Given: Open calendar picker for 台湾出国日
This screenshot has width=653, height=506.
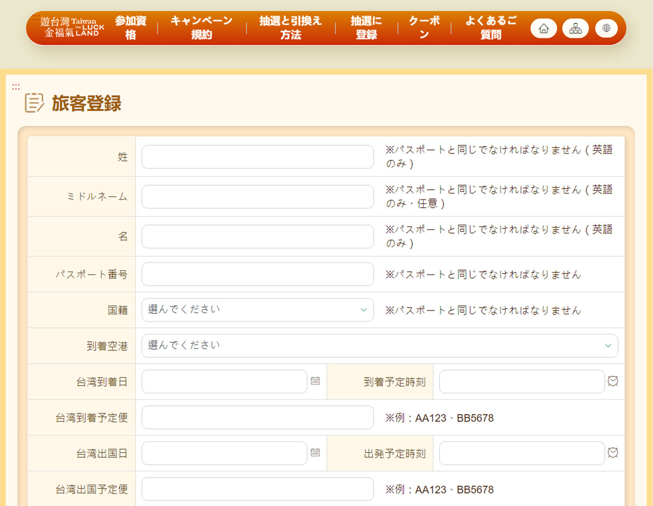Looking at the screenshot, I should (x=315, y=453).
